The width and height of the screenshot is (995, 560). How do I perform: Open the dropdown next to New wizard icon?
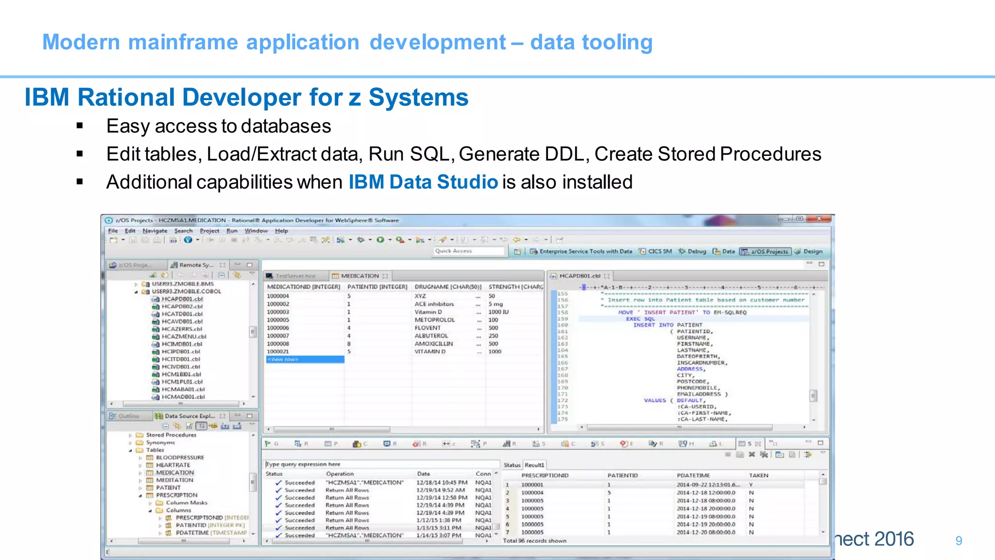[x=123, y=240]
